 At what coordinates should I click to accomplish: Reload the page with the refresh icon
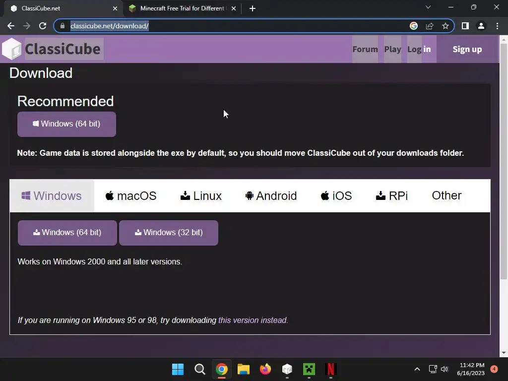pos(43,26)
